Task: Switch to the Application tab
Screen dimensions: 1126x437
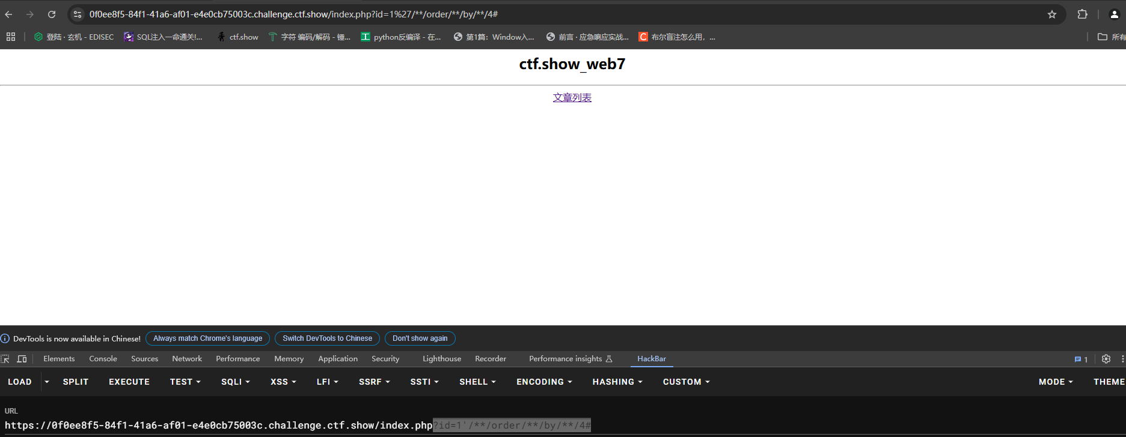Action: [338, 359]
